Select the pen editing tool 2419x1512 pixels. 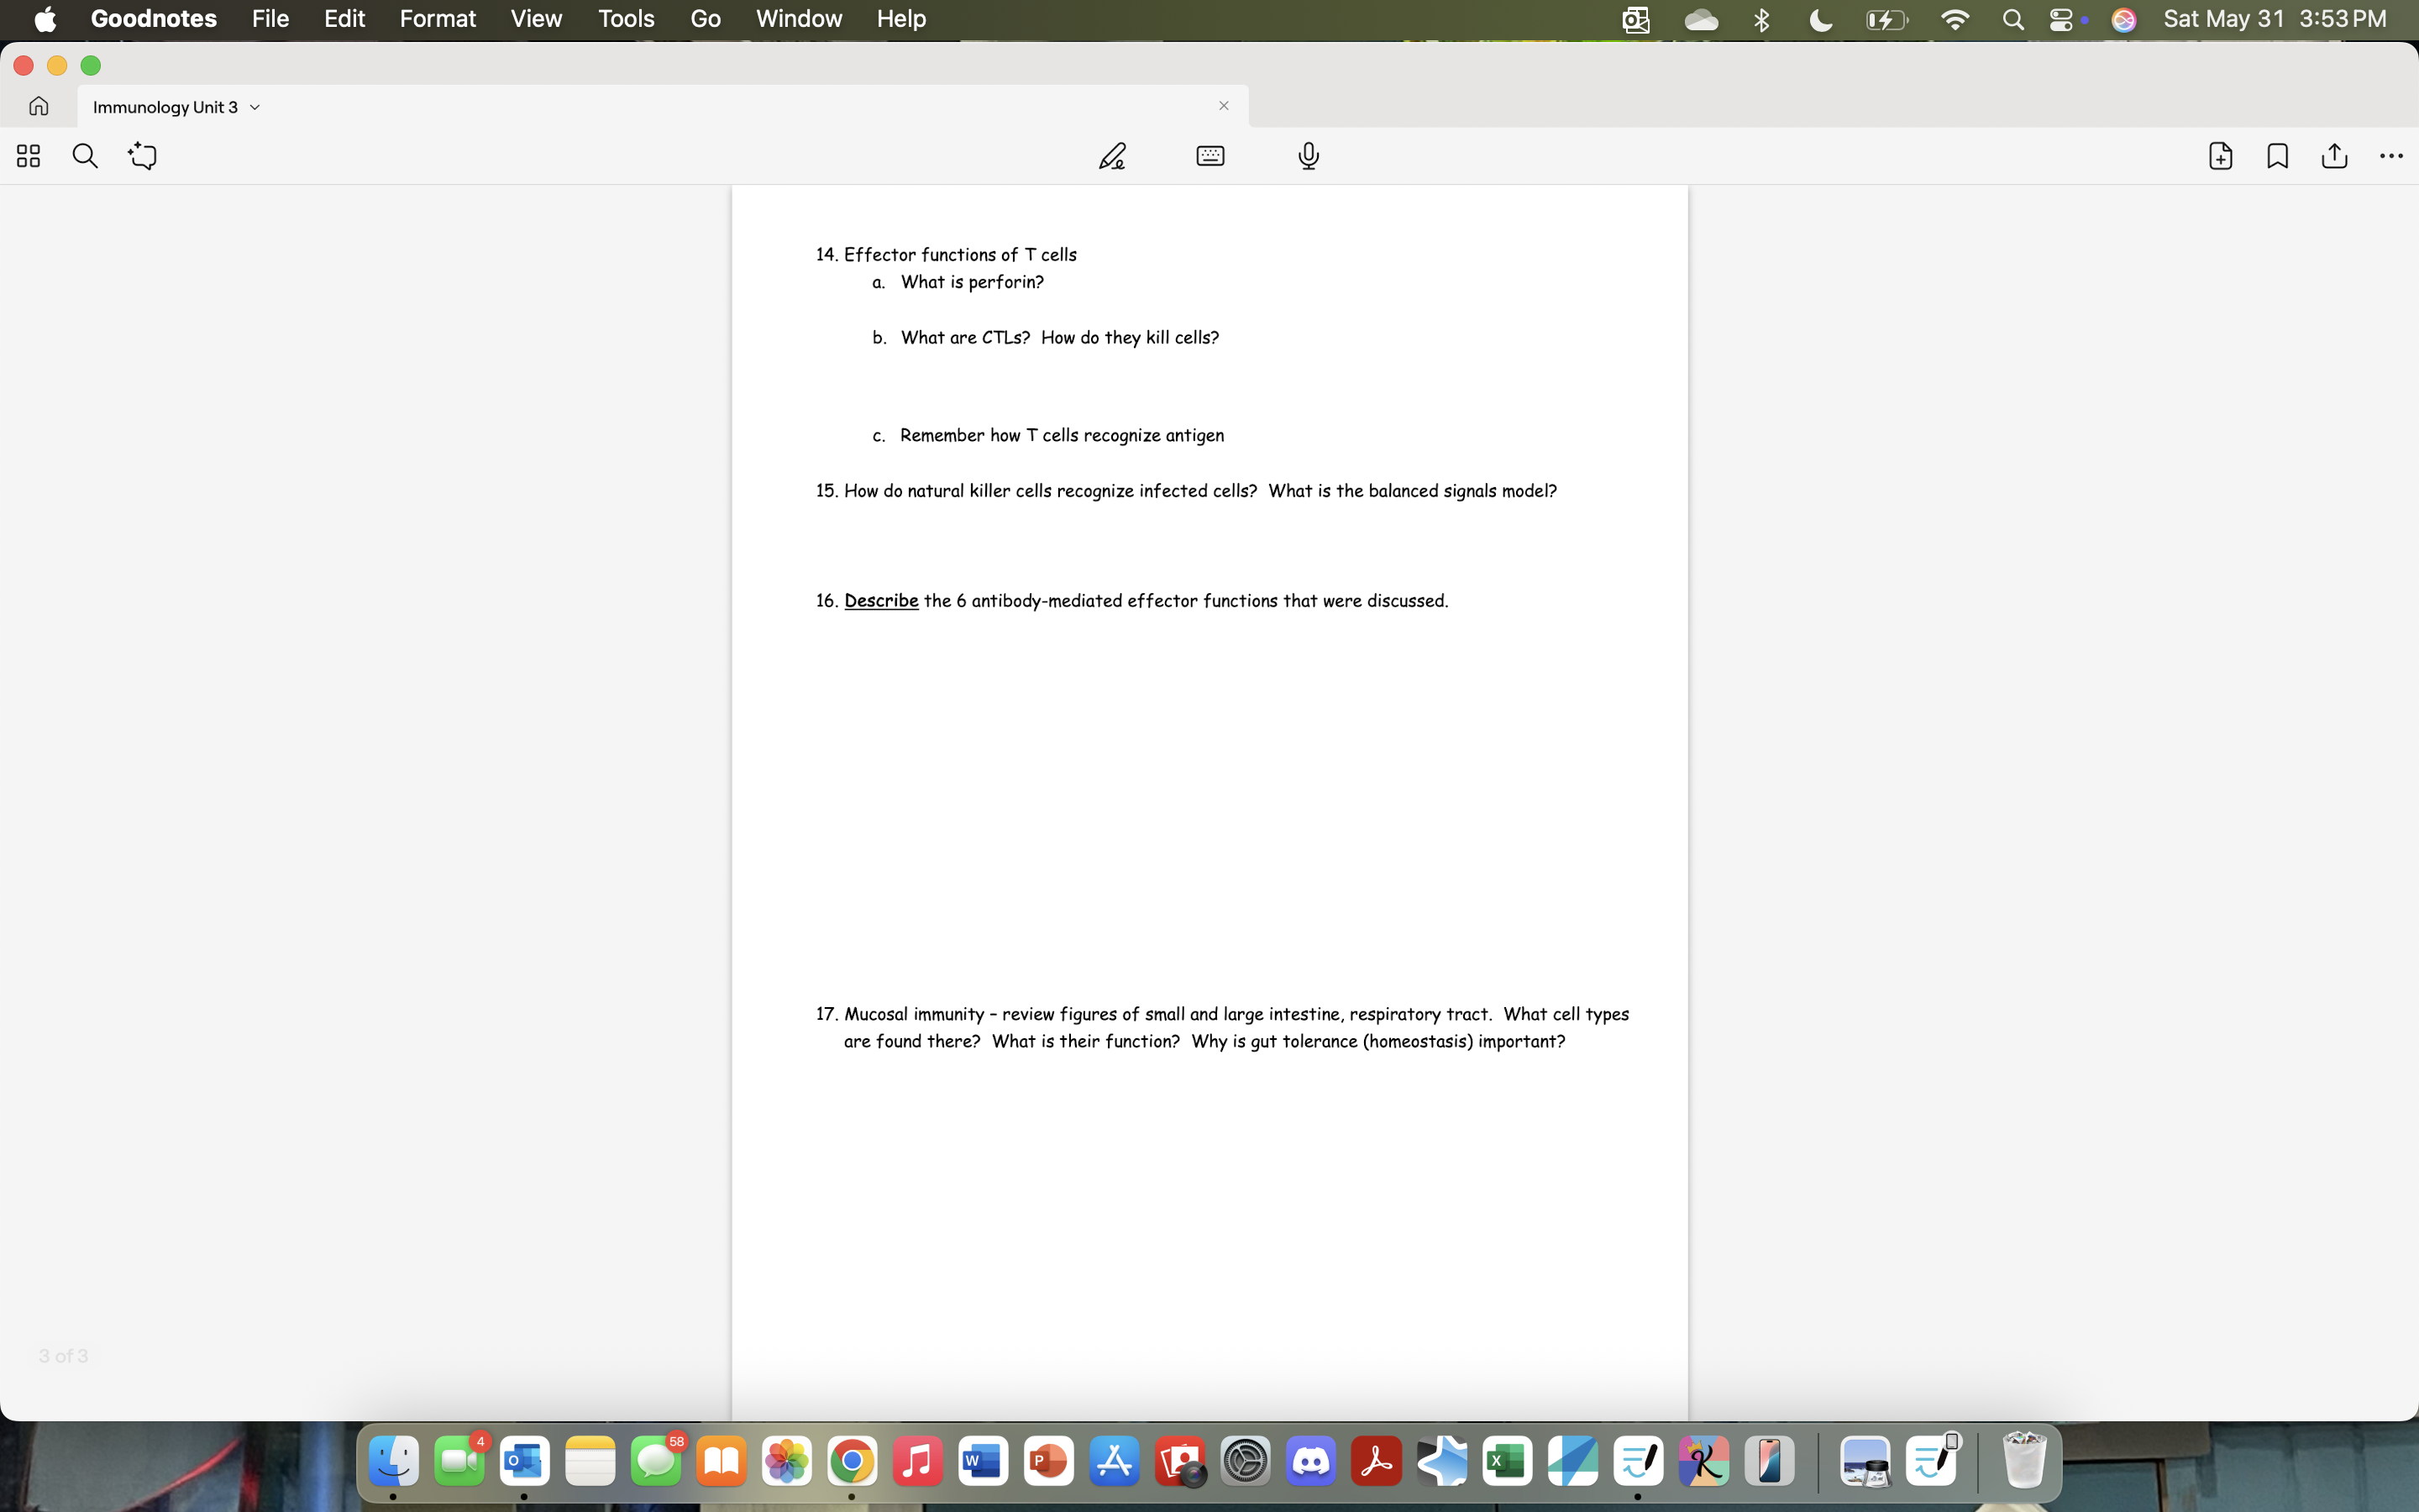click(x=1113, y=156)
